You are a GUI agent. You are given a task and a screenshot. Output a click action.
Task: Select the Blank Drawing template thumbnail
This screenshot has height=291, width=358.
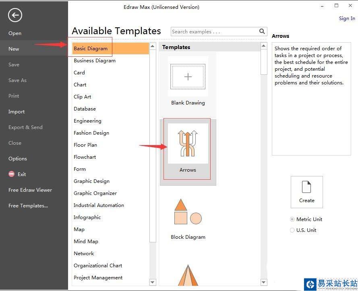coord(188,76)
